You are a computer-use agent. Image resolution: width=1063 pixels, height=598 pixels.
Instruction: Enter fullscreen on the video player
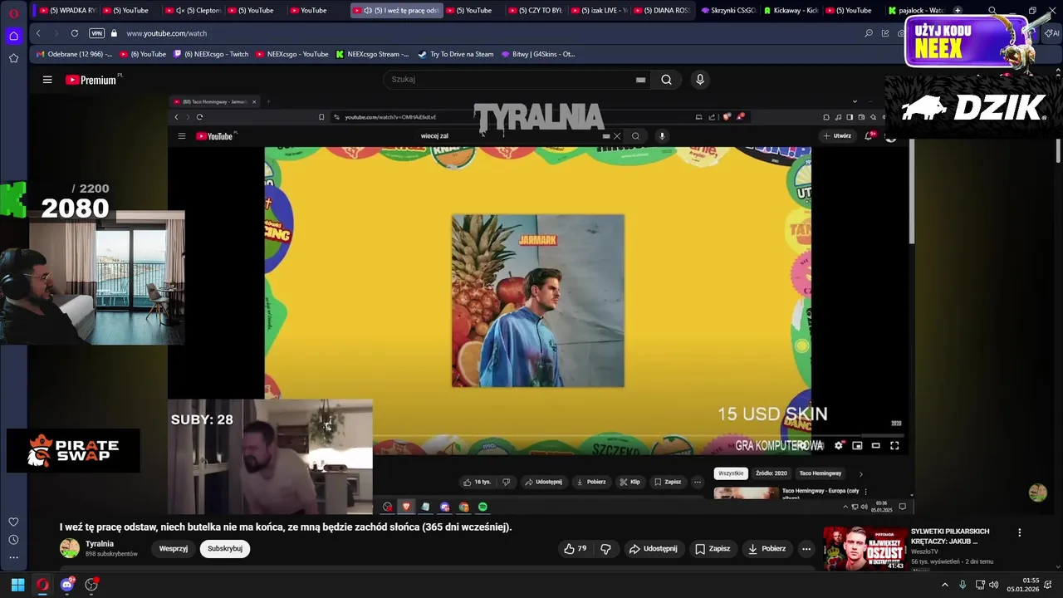click(x=894, y=446)
